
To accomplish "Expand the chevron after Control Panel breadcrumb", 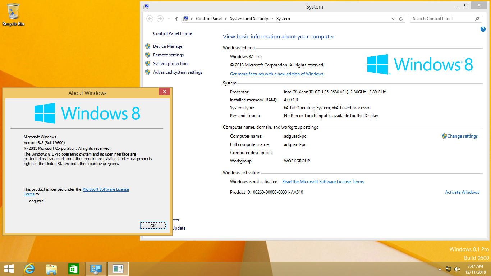I will 226,19.
